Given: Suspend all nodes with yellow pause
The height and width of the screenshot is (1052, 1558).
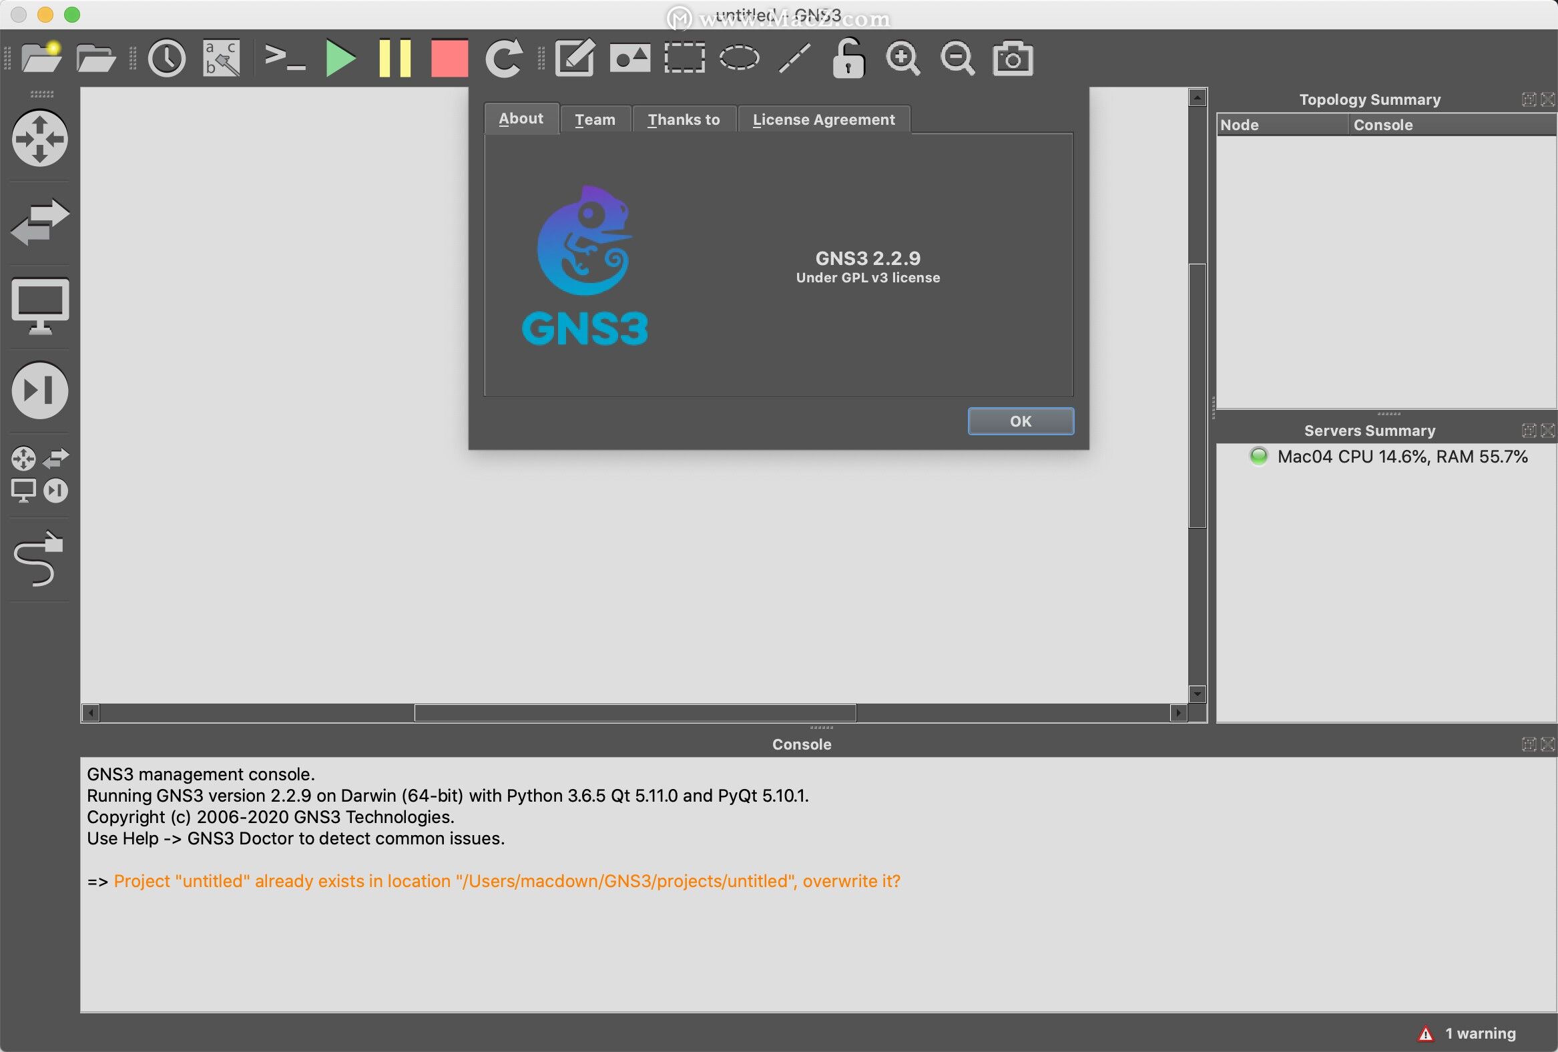Looking at the screenshot, I should 395,57.
